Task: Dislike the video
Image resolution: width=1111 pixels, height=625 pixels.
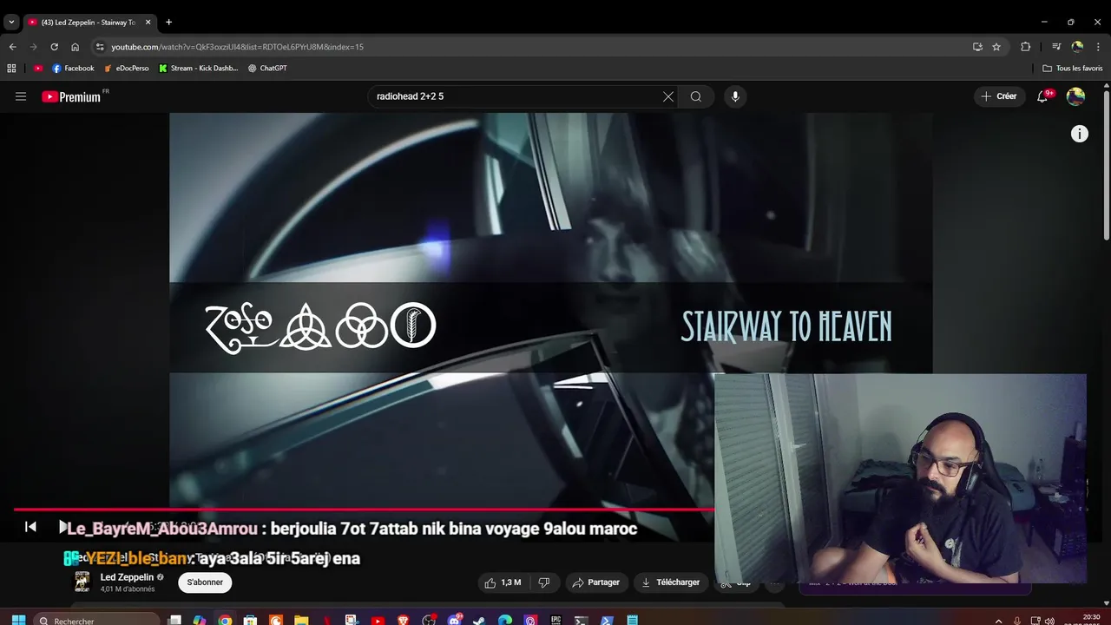Action: 544,582
